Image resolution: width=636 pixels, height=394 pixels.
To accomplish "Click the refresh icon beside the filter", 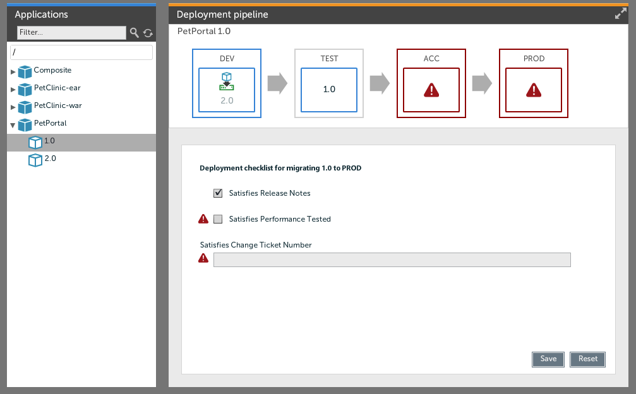I will tap(148, 33).
